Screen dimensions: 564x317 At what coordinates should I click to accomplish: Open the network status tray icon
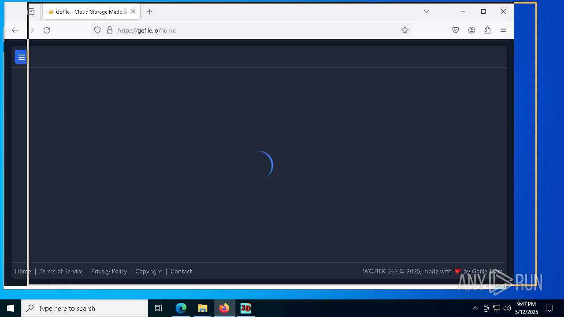pyautogui.click(x=497, y=308)
